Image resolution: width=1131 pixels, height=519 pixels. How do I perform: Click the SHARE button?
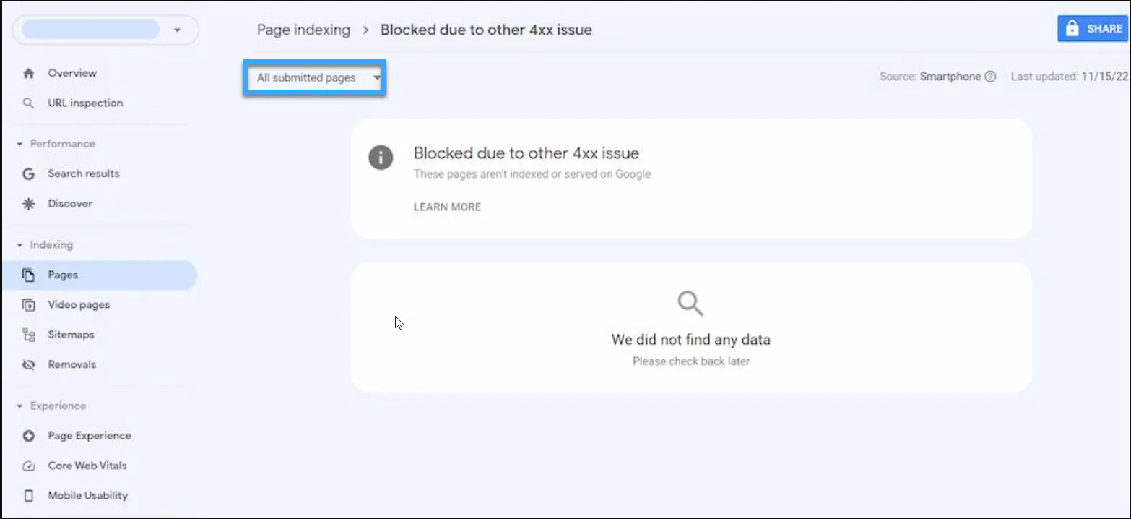tap(1092, 29)
